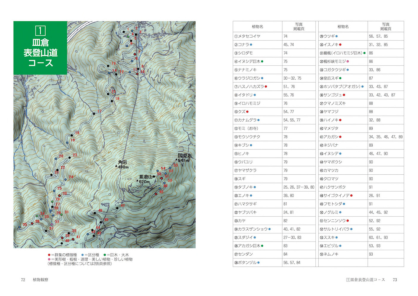Select the row ㊼ハクサンボク
418x296 pixels.
pyautogui.click(x=361, y=187)
